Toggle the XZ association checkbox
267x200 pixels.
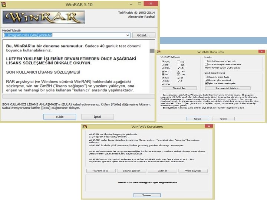coord(178,78)
